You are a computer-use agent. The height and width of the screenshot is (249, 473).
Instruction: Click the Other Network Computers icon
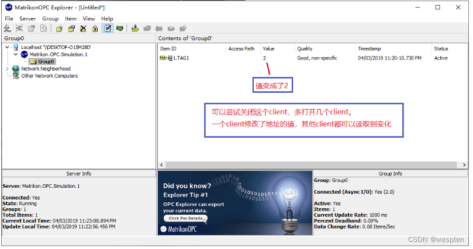click(16, 76)
